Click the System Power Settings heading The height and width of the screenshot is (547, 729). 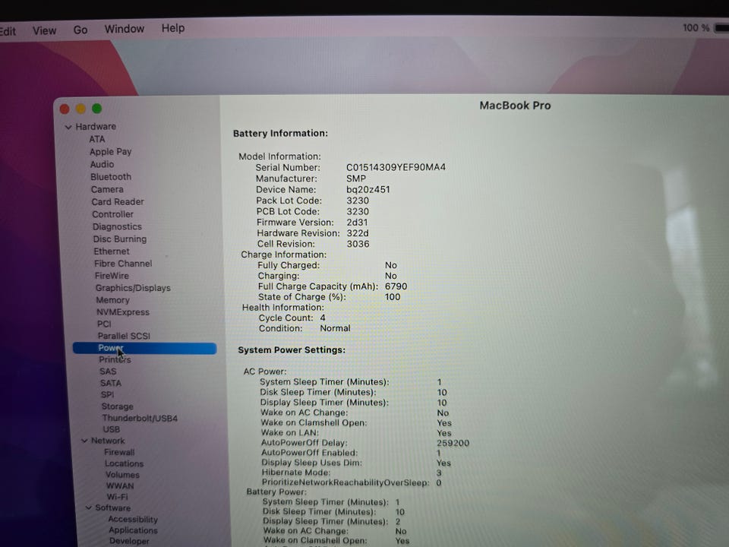pos(292,349)
